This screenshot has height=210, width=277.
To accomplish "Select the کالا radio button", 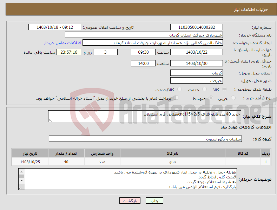I will pyautogui.click(x=224, y=89).
